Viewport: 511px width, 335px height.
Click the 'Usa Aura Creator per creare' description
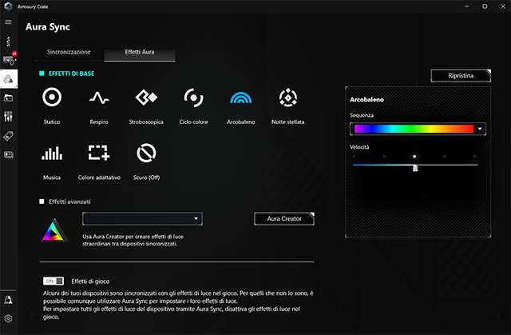[133, 240]
